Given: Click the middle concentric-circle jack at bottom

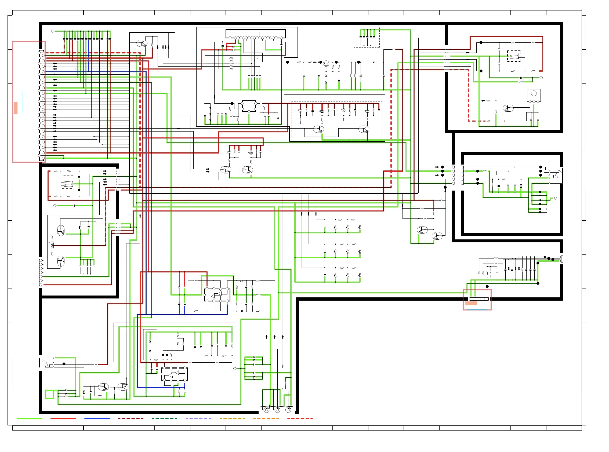Looking at the screenshot, I should (277, 410).
